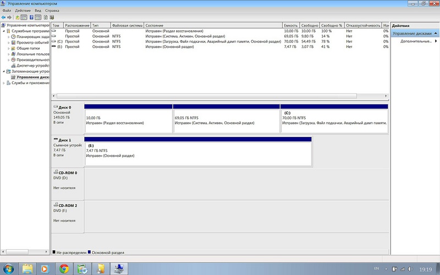Sort volumes by Файловая система column header

click(x=127, y=25)
